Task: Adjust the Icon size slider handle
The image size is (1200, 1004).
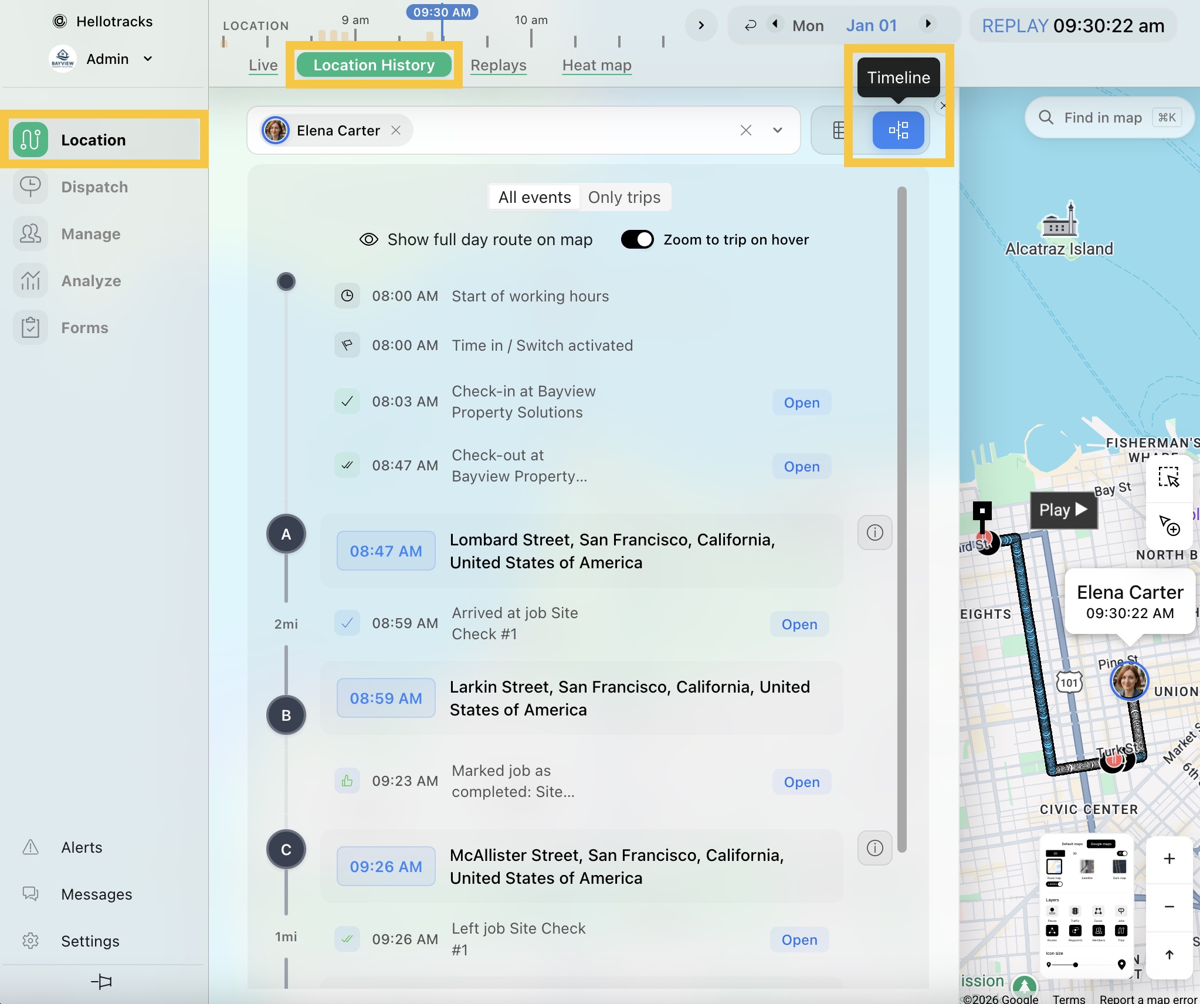Action: point(1075,965)
